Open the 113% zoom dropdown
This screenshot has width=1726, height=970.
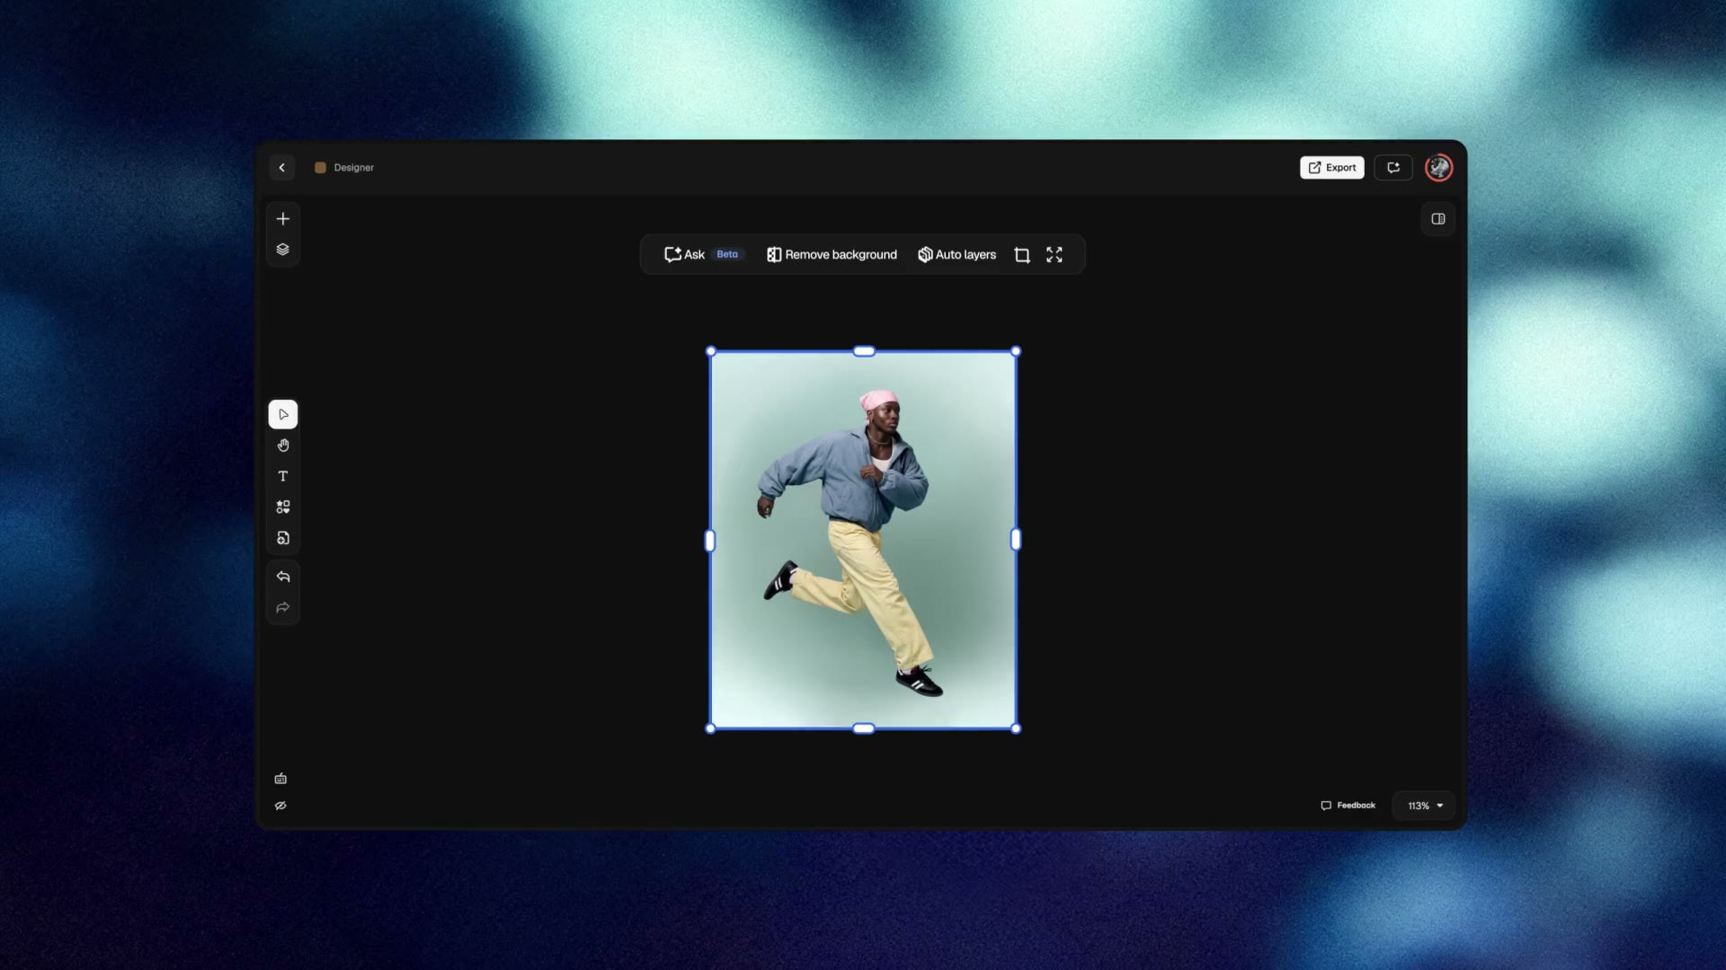(x=1425, y=807)
